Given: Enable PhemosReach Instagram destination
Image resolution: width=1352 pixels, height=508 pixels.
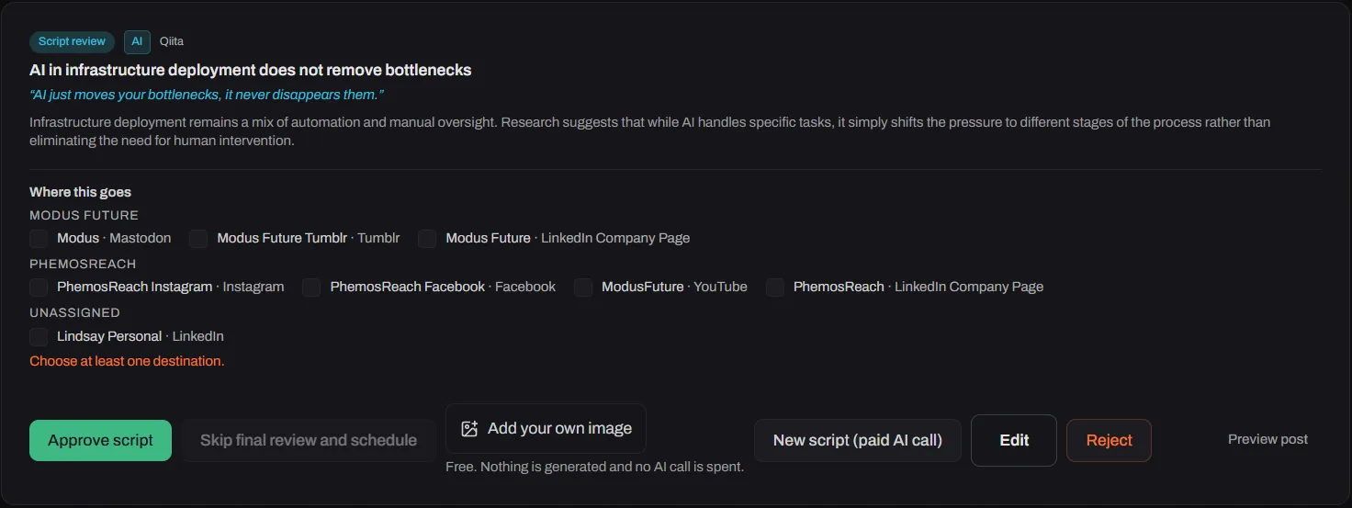Looking at the screenshot, I should tap(39, 288).
